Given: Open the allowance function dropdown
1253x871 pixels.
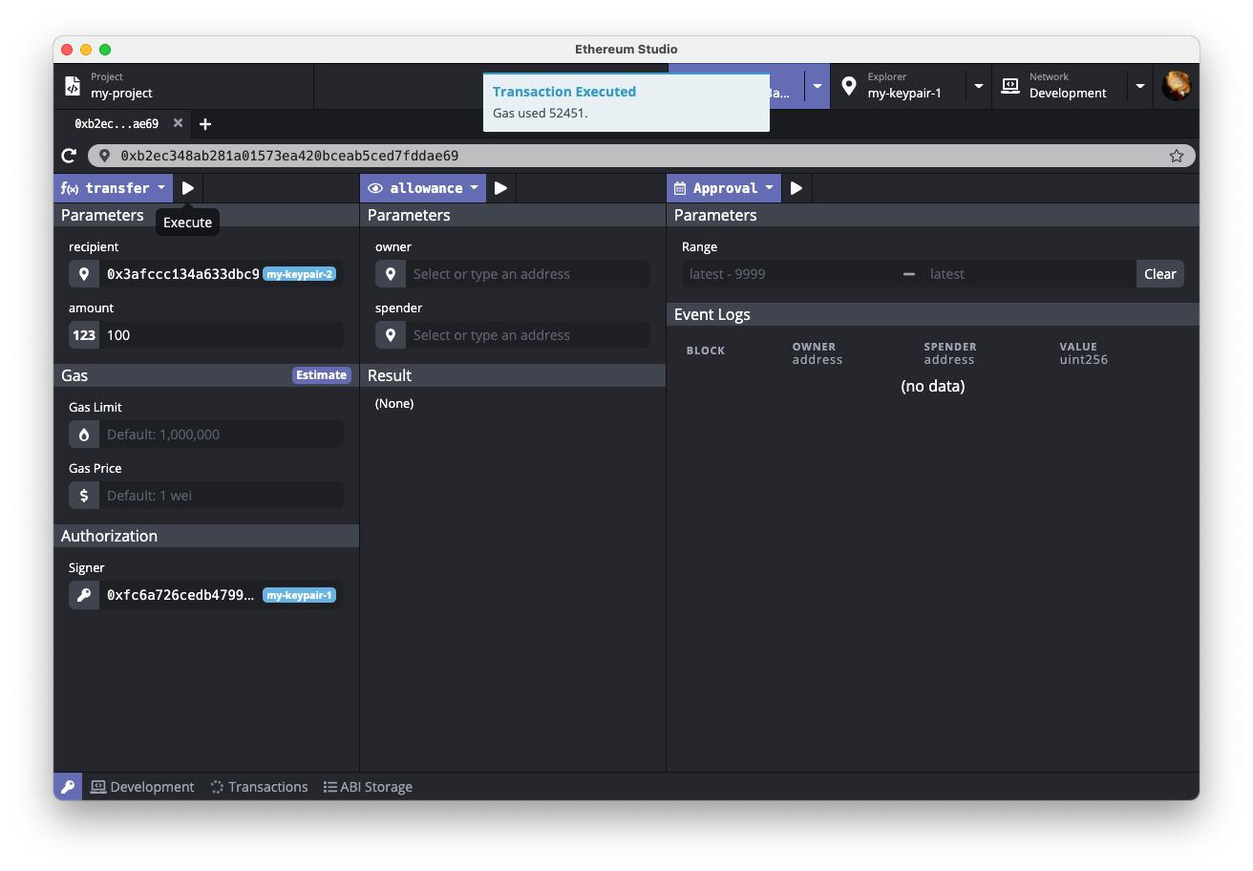Looking at the screenshot, I should 423,188.
